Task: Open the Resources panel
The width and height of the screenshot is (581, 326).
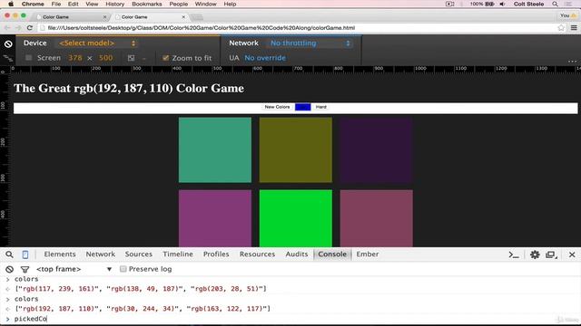Action: pos(257,254)
